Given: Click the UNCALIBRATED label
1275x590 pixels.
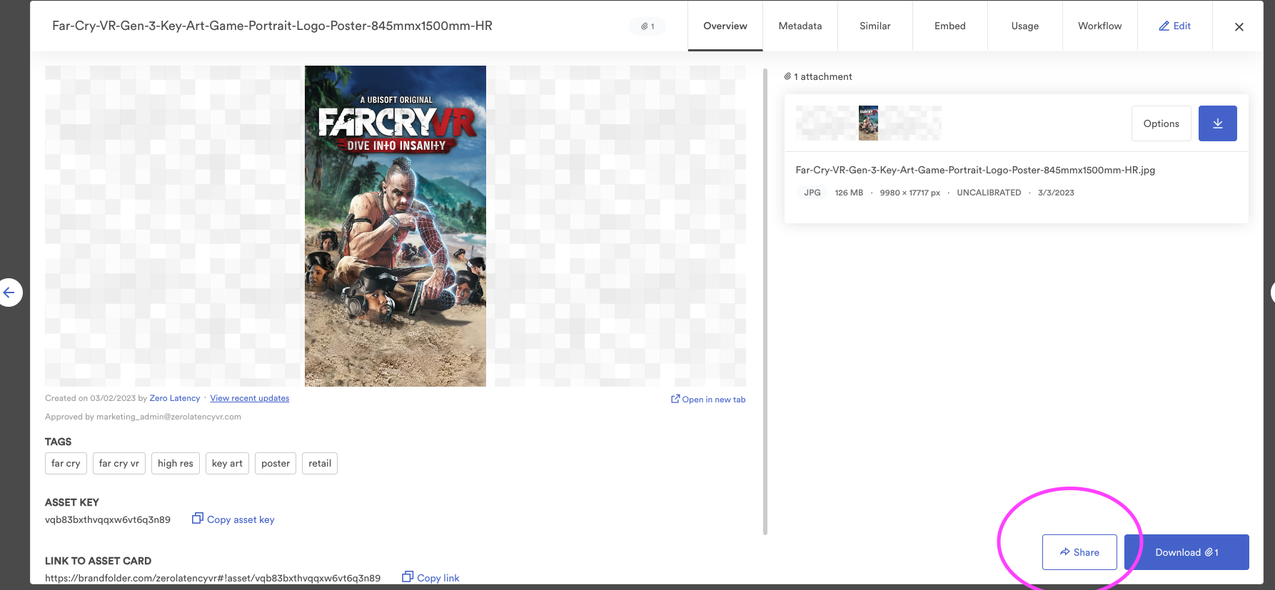Looking at the screenshot, I should (989, 193).
